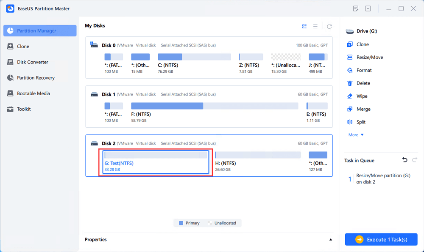The height and width of the screenshot is (252, 424).
Task: Undo the queued task
Action: [404, 160]
